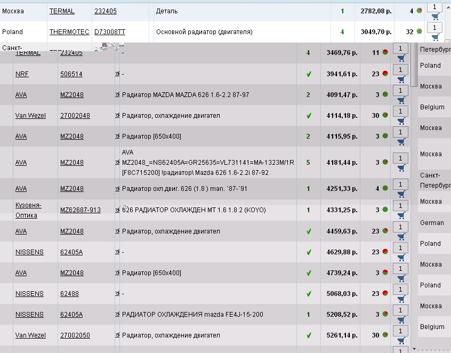Add the 2782,08 р. TERMAL part to cart
This screenshot has width=451, height=353.
[x=435, y=16]
